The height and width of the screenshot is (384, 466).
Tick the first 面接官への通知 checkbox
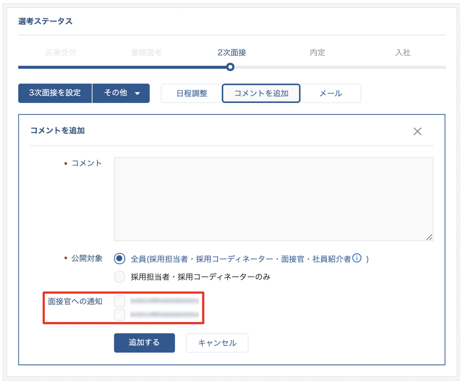pos(120,301)
